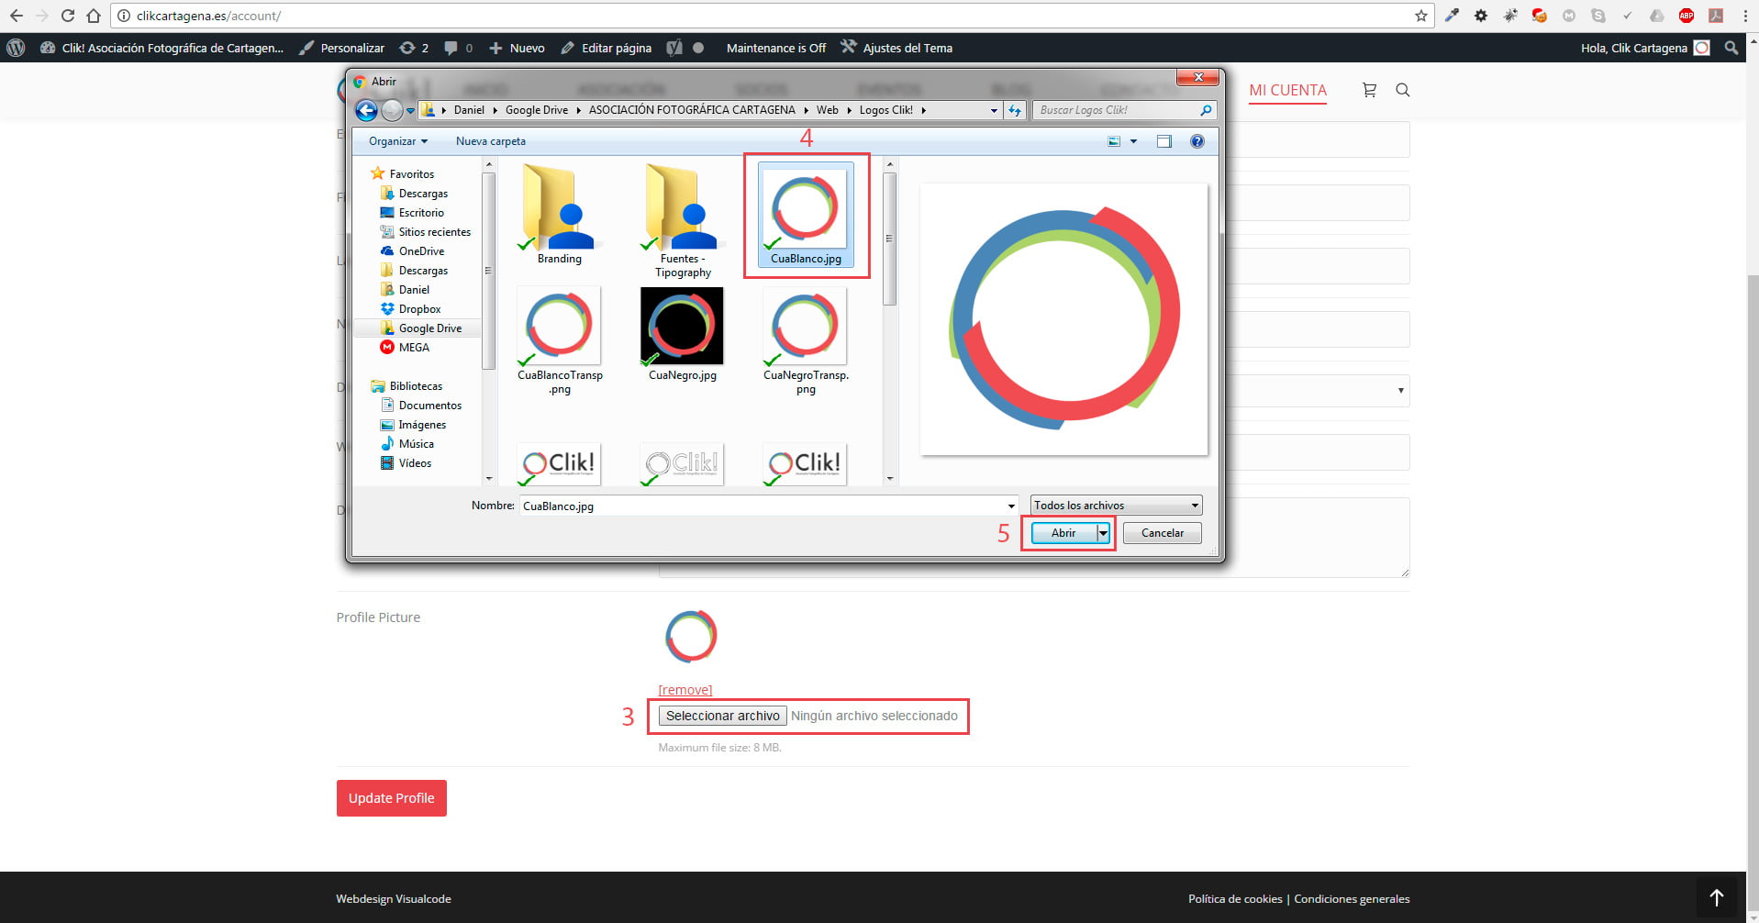Expand the Nombre filename history dropdown
Image resolution: width=1759 pixels, height=923 pixels.
tap(1011, 506)
